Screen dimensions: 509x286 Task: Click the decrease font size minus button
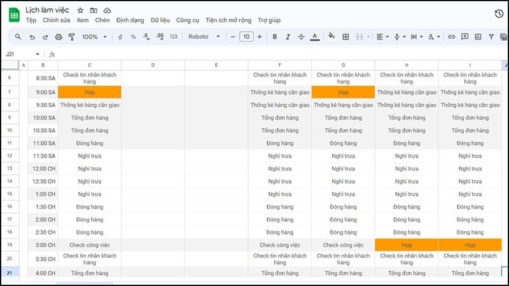point(234,37)
